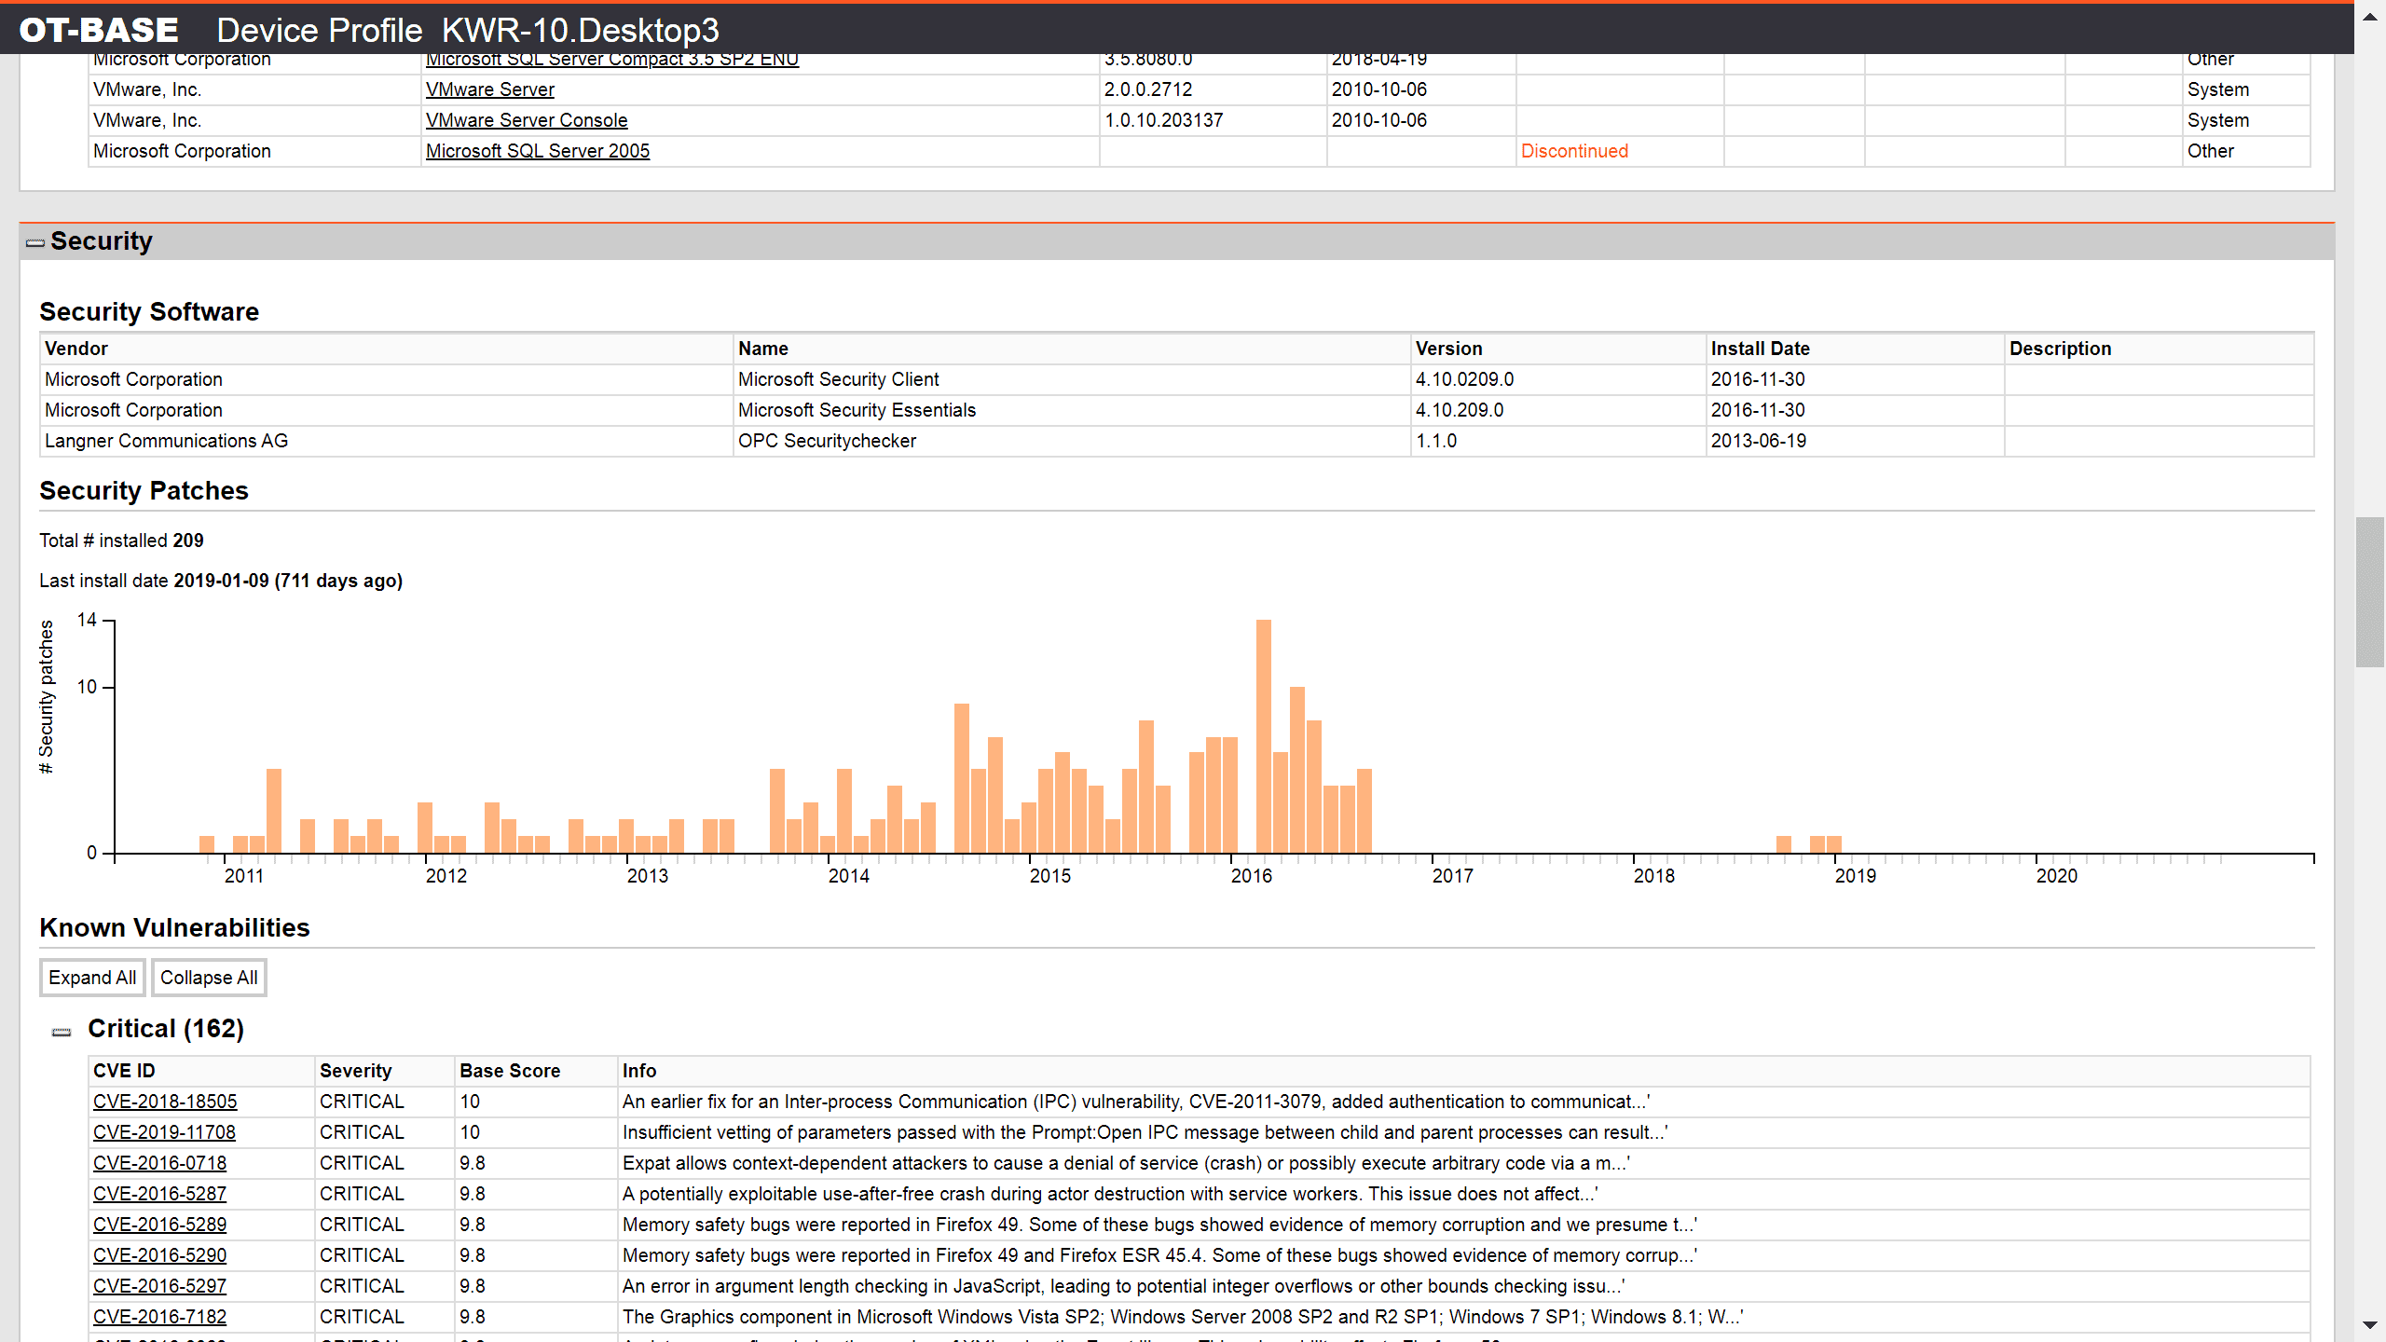Image resolution: width=2386 pixels, height=1342 pixels.
Task: Collapse the Critical (162) vulnerabilities group
Action: pyautogui.click(x=62, y=1032)
